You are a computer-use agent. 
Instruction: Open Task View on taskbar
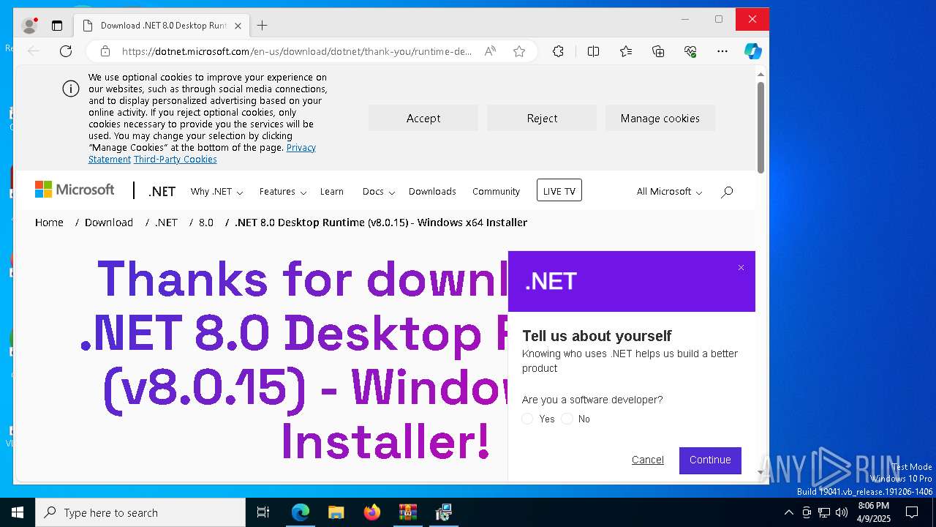pos(263,512)
